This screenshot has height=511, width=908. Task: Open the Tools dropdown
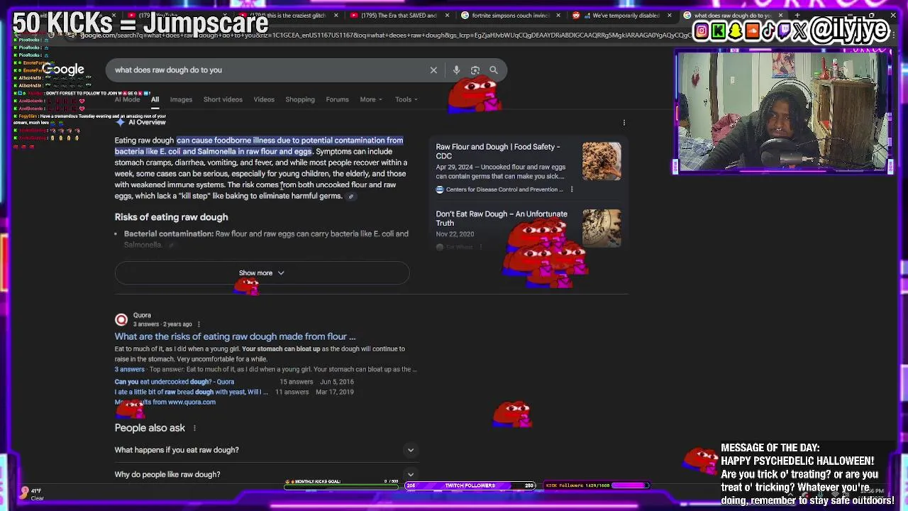pos(406,99)
